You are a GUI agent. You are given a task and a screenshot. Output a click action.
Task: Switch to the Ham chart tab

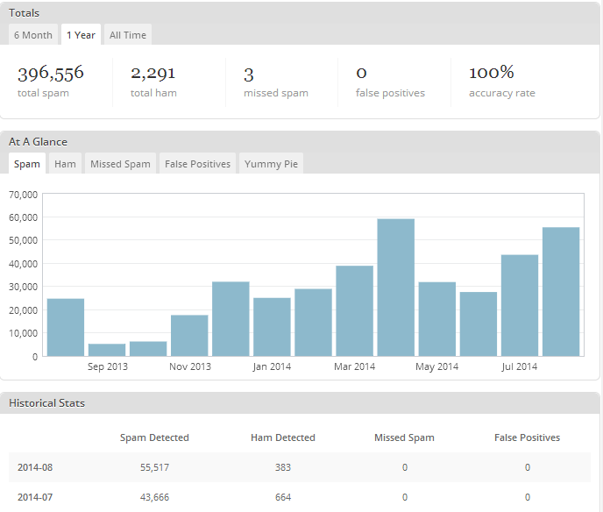point(65,164)
